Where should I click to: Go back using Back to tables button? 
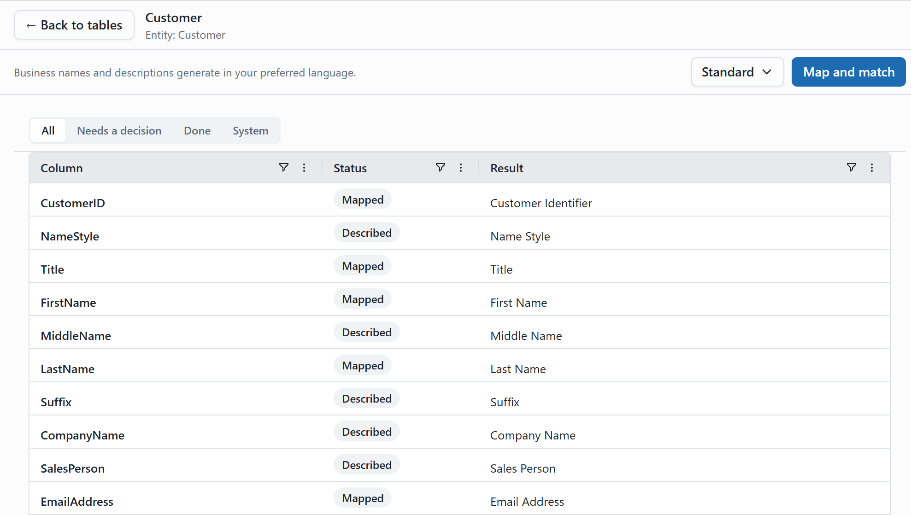[x=74, y=25]
